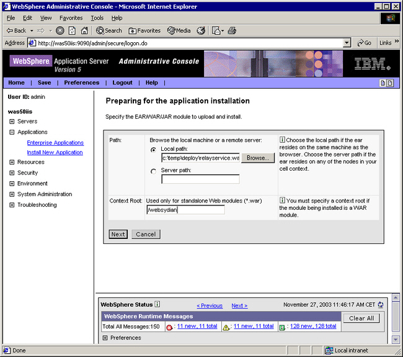The height and width of the screenshot is (357, 403).
Task: Open the Search toolbar button
Action: pos(108,30)
